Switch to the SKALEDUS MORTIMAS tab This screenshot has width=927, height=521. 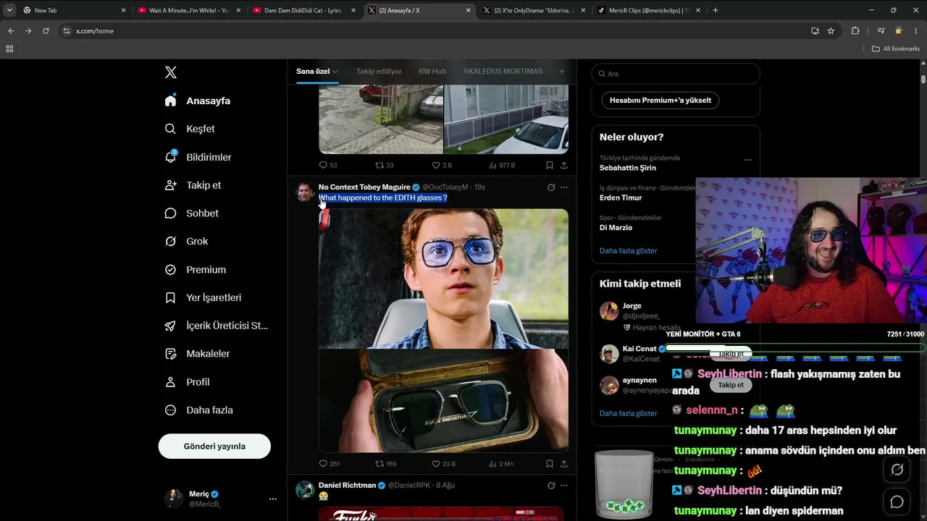(x=503, y=72)
